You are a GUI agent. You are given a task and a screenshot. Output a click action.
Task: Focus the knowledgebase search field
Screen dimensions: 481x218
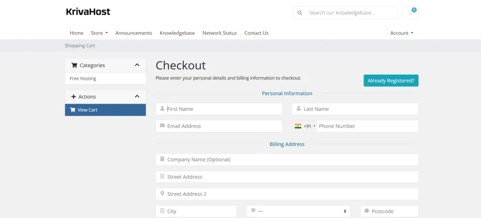click(352, 13)
